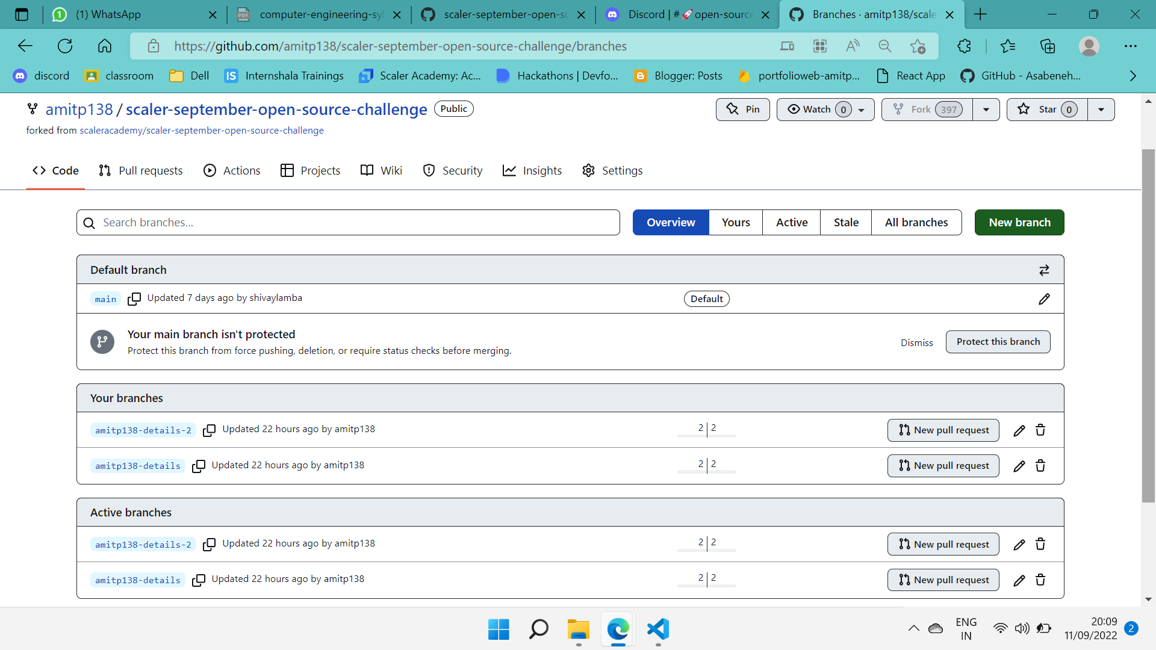Click inside the Search branches field

click(348, 222)
